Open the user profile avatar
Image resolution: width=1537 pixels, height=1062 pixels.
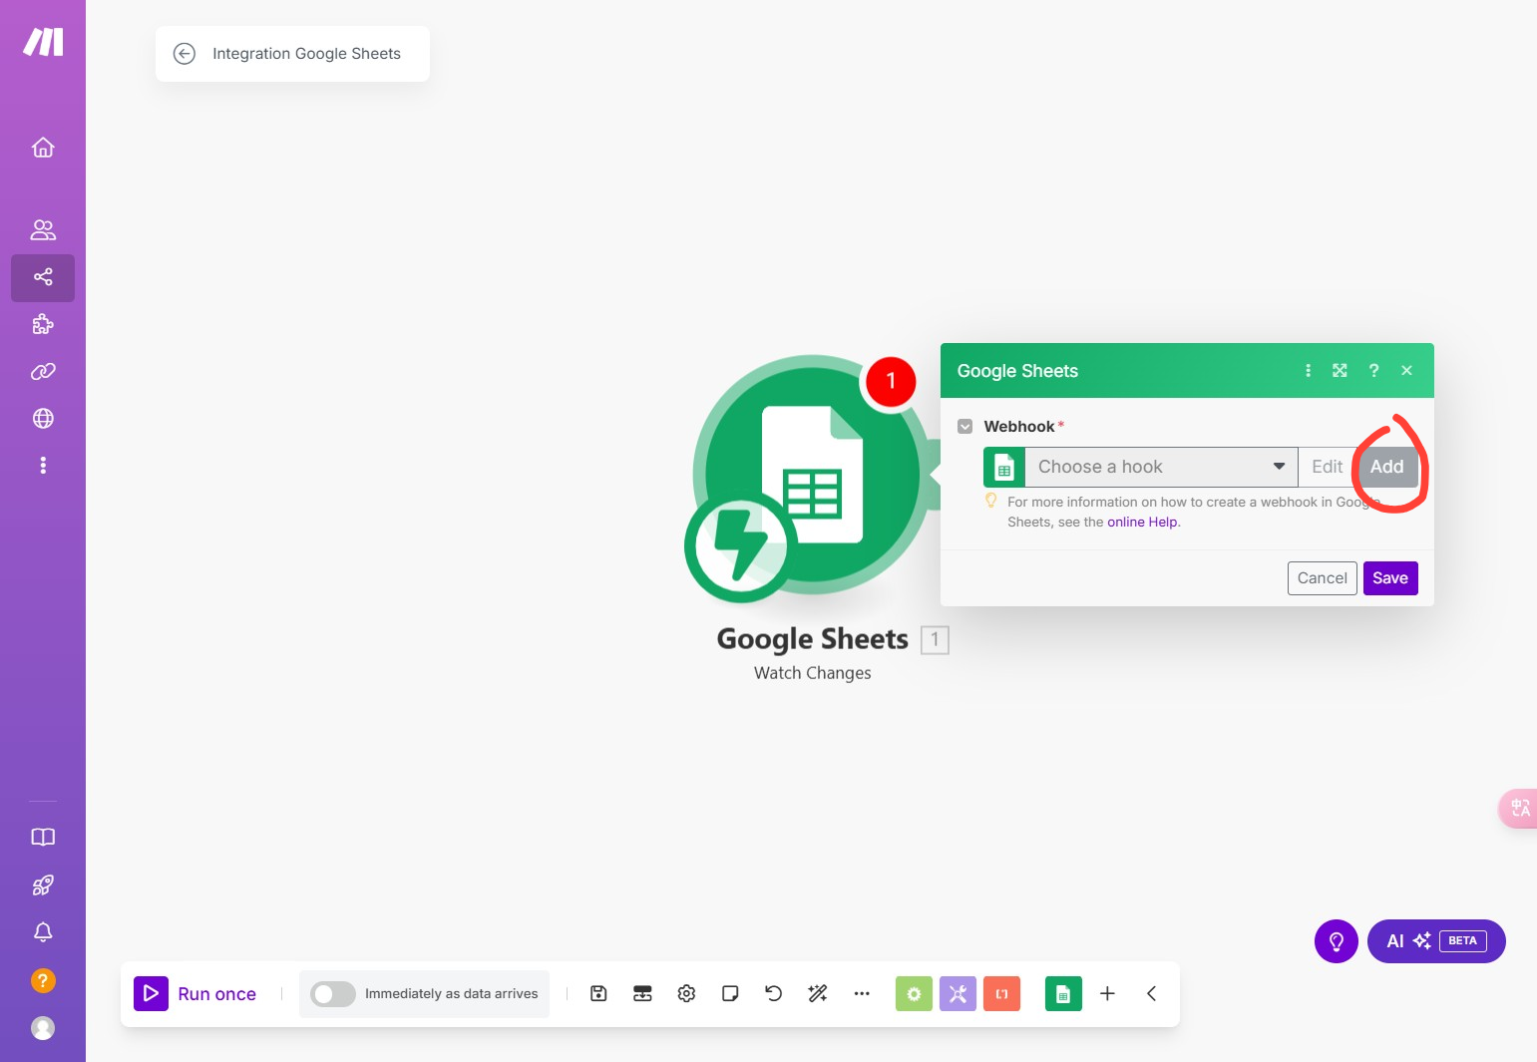click(43, 1028)
